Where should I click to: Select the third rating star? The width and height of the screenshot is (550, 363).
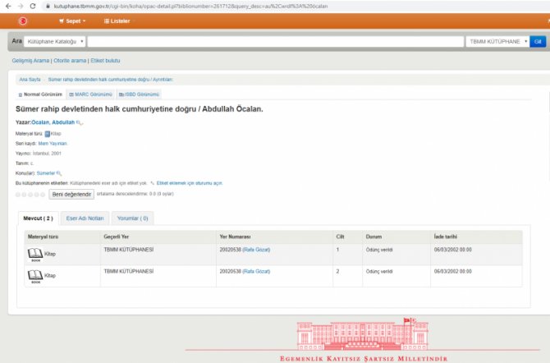pos(32,195)
